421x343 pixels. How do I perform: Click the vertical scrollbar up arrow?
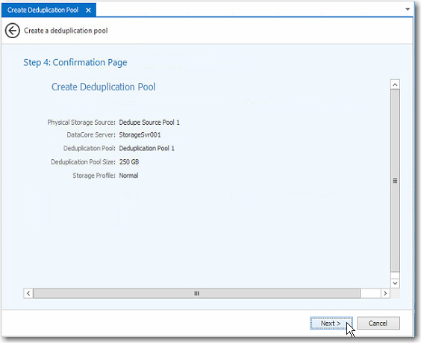pos(395,84)
